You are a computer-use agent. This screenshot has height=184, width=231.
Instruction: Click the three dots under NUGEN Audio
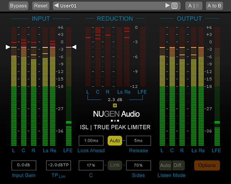coord(115,121)
